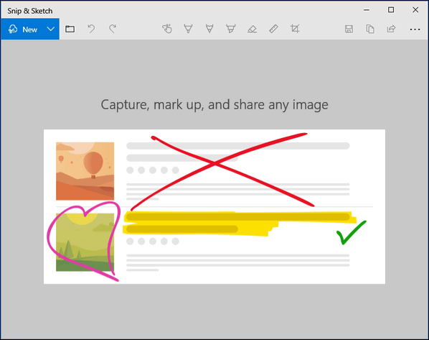Select the Eraser tool
The width and height of the screenshot is (429, 340).
(x=252, y=29)
